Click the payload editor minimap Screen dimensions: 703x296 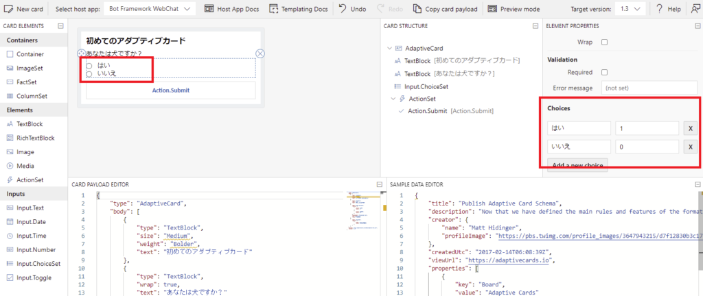362,210
